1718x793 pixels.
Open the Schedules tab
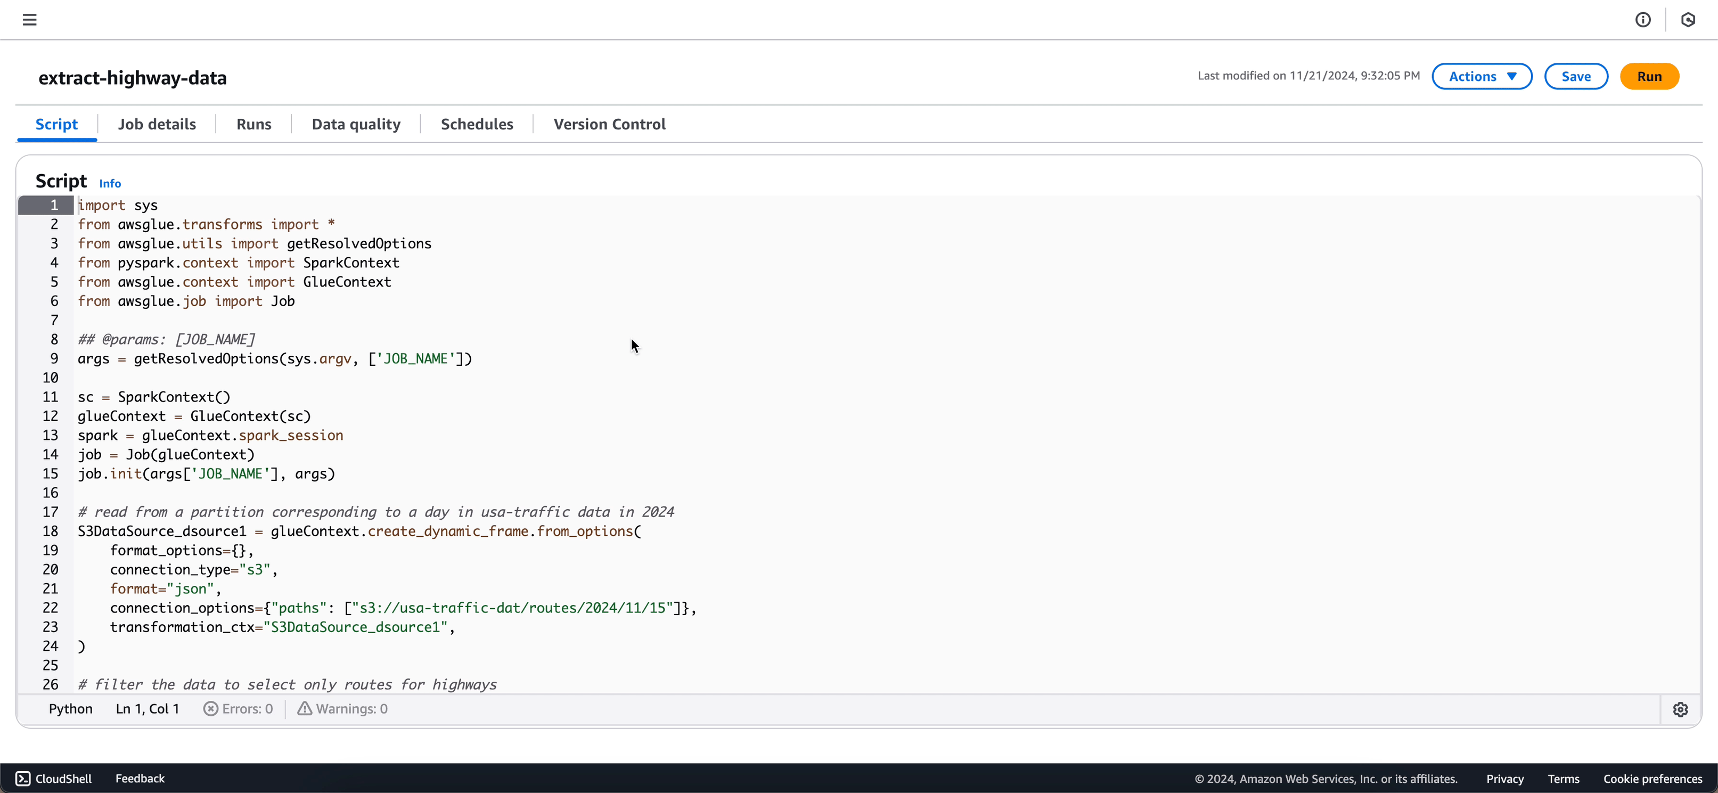click(x=477, y=124)
